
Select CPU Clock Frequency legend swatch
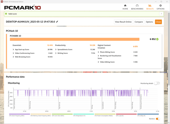pos(19,114)
